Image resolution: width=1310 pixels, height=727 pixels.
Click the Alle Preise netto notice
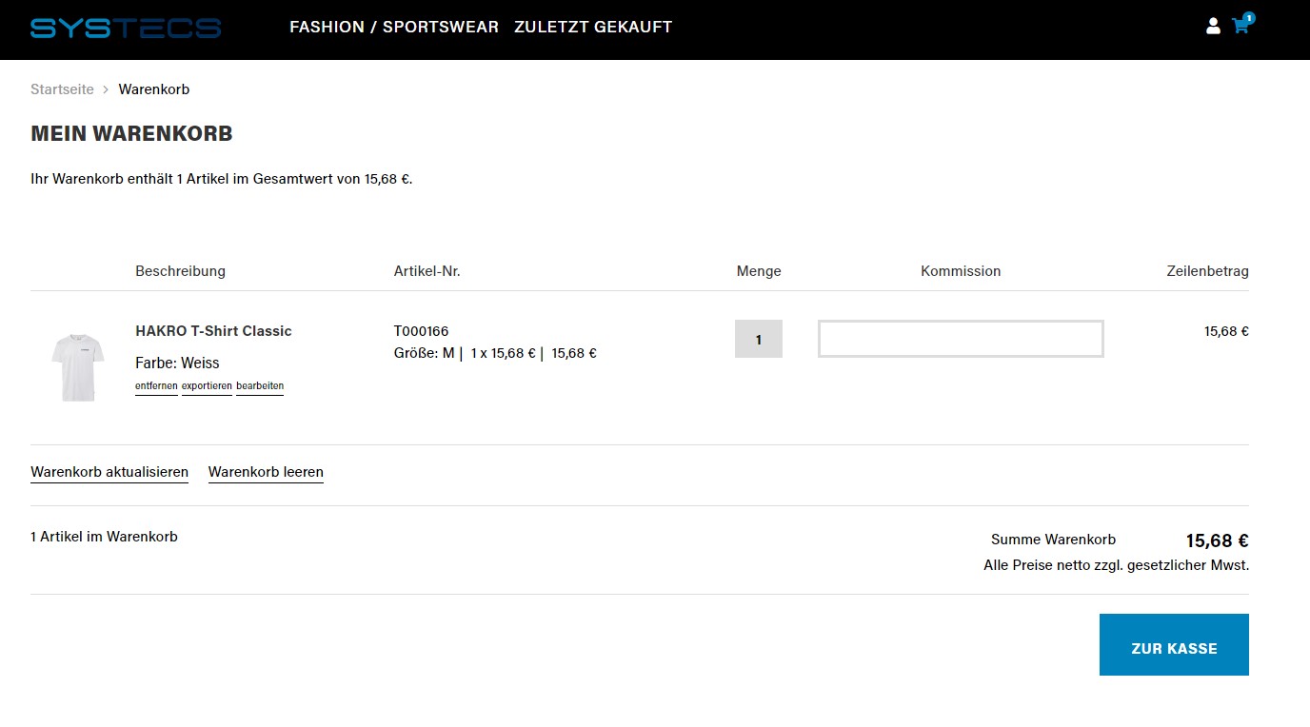(1116, 565)
